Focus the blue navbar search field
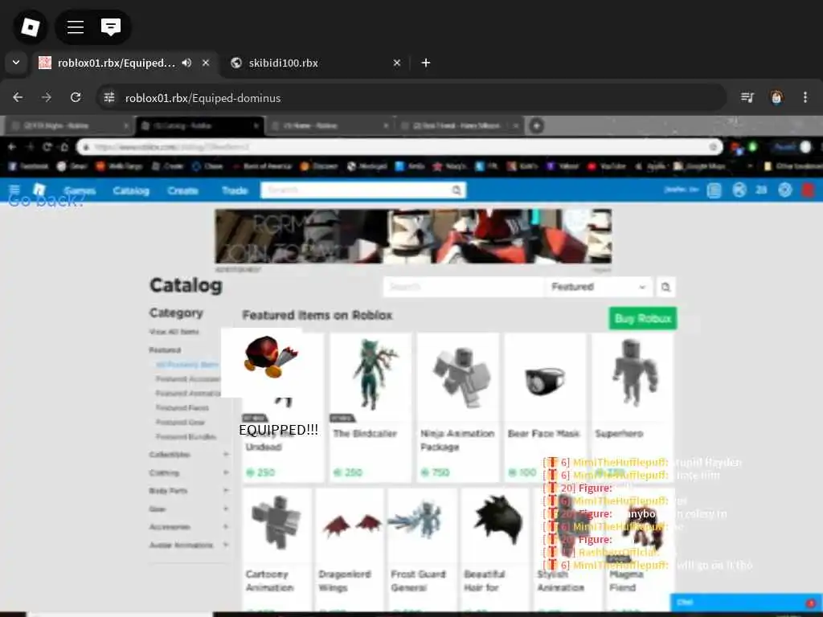 coord(357,190)
